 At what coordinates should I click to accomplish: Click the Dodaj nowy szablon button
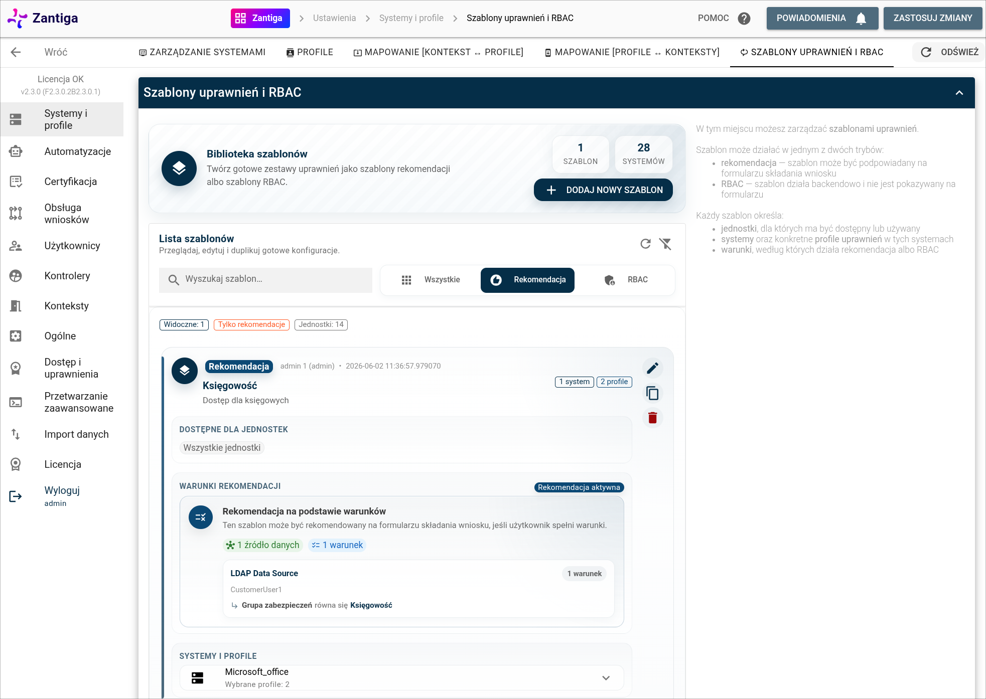pyautogui.click(x=603, y=190)
